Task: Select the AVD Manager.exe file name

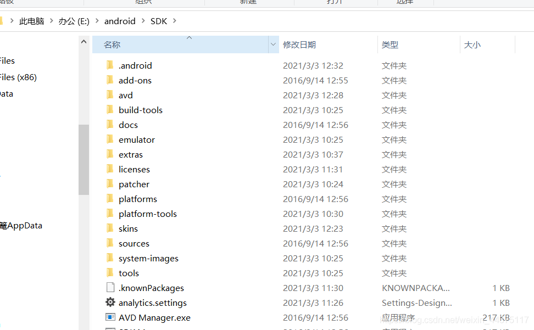Action: coord(154,318)
